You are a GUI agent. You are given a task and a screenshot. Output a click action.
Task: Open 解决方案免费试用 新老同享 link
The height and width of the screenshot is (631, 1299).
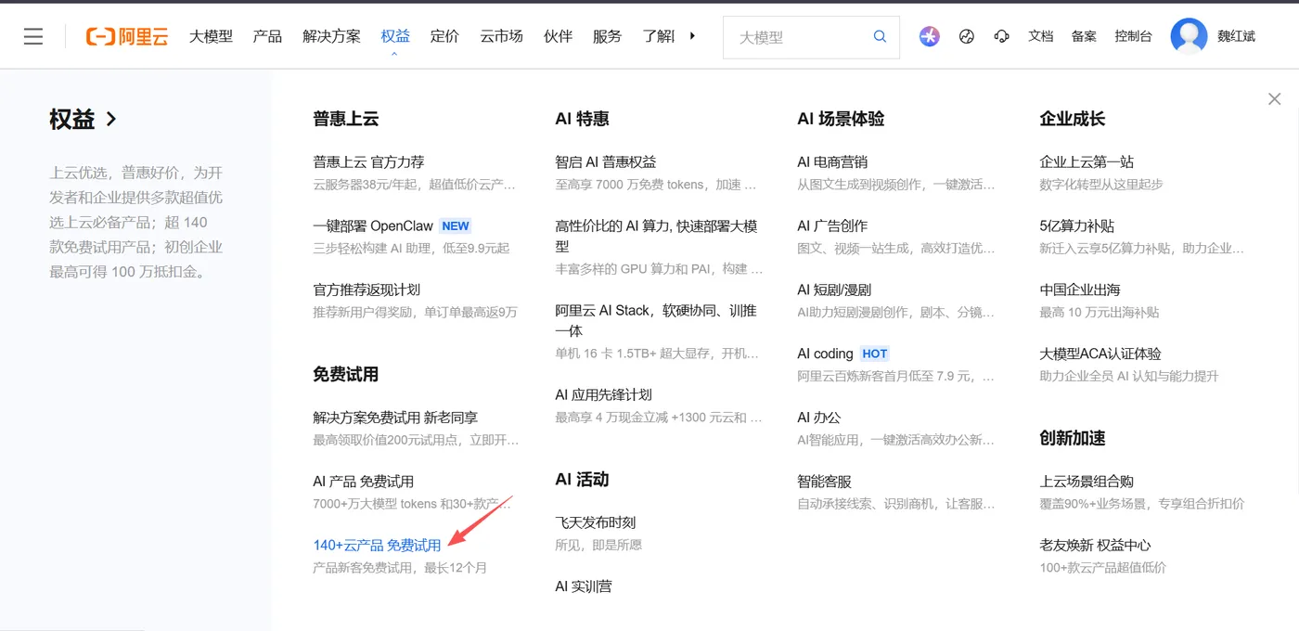coord(395,418)
